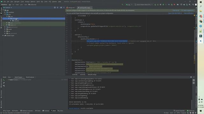Click the scroll-from-source target icon in Project panel
Screen dimensions: 204x114
pyautogui.click(x=55, y=8)
